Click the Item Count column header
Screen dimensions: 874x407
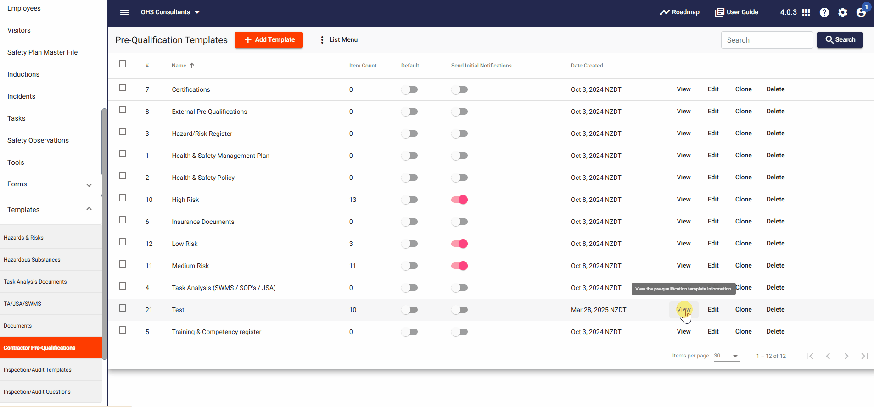tap(363, 66)
